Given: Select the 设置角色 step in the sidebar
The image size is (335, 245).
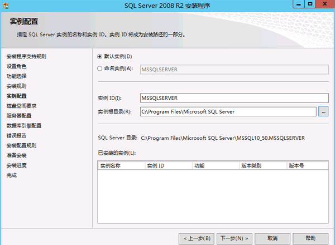Looking at the screenshot, I should click(16, 66).
